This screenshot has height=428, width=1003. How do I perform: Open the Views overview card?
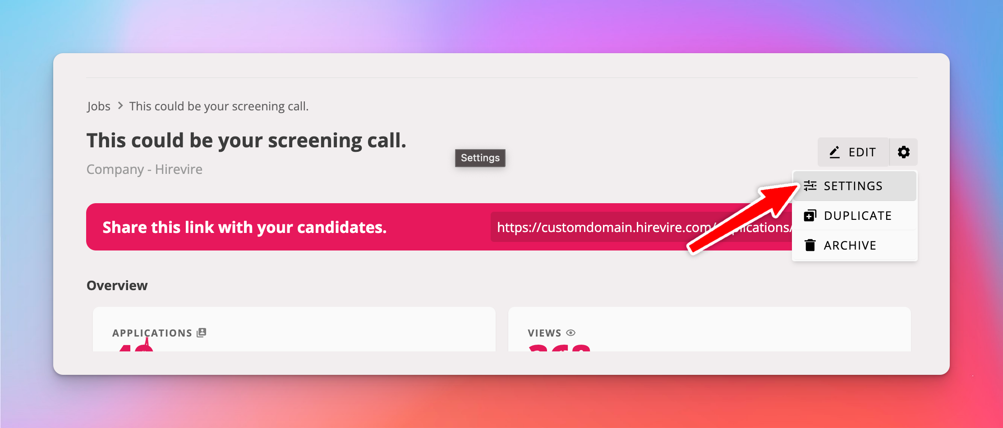pyautogui.click(x=709, y=330)
